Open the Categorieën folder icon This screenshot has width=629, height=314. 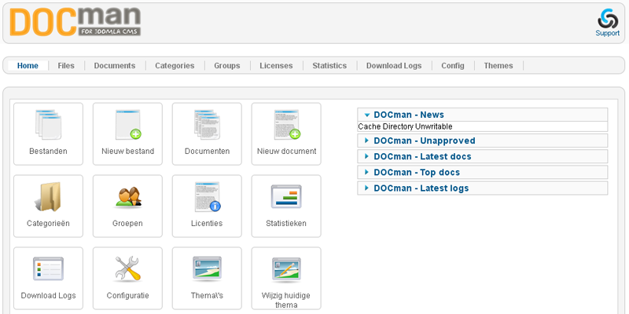48,197
